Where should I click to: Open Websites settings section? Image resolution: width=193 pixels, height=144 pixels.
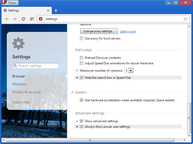click(x=20, y=84)
